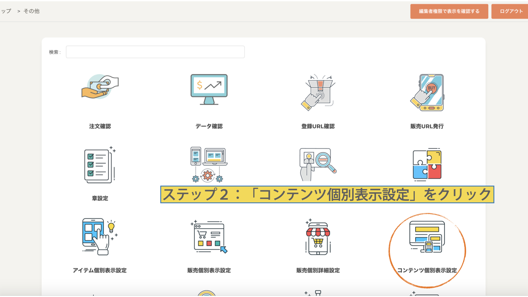Click the データ確認 text label

point(209,126)
